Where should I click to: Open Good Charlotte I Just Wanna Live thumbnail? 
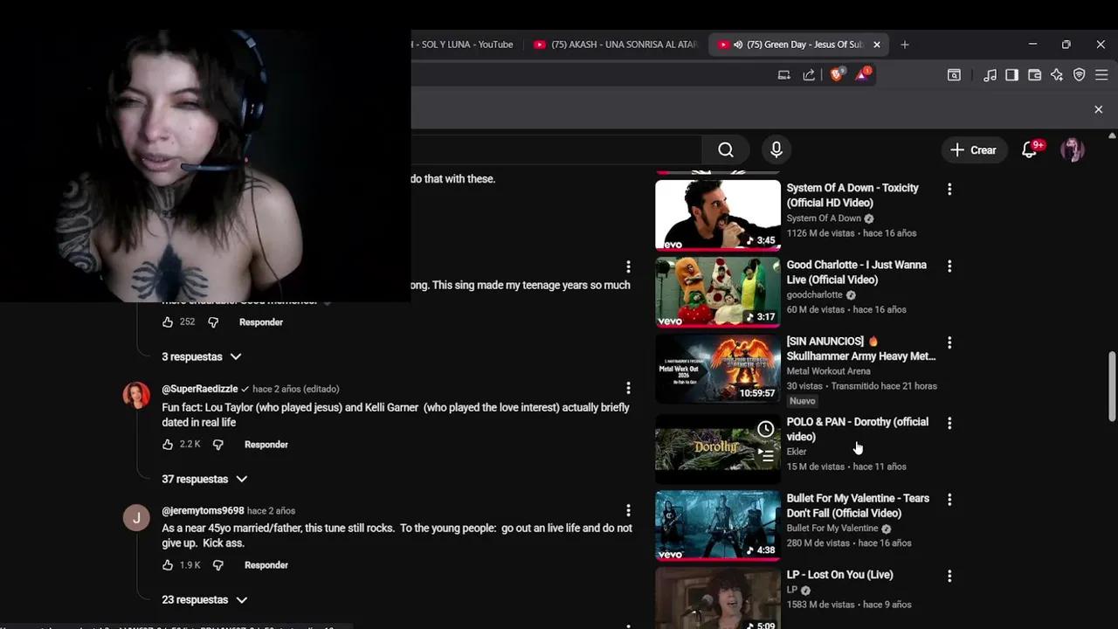(718, 292)
